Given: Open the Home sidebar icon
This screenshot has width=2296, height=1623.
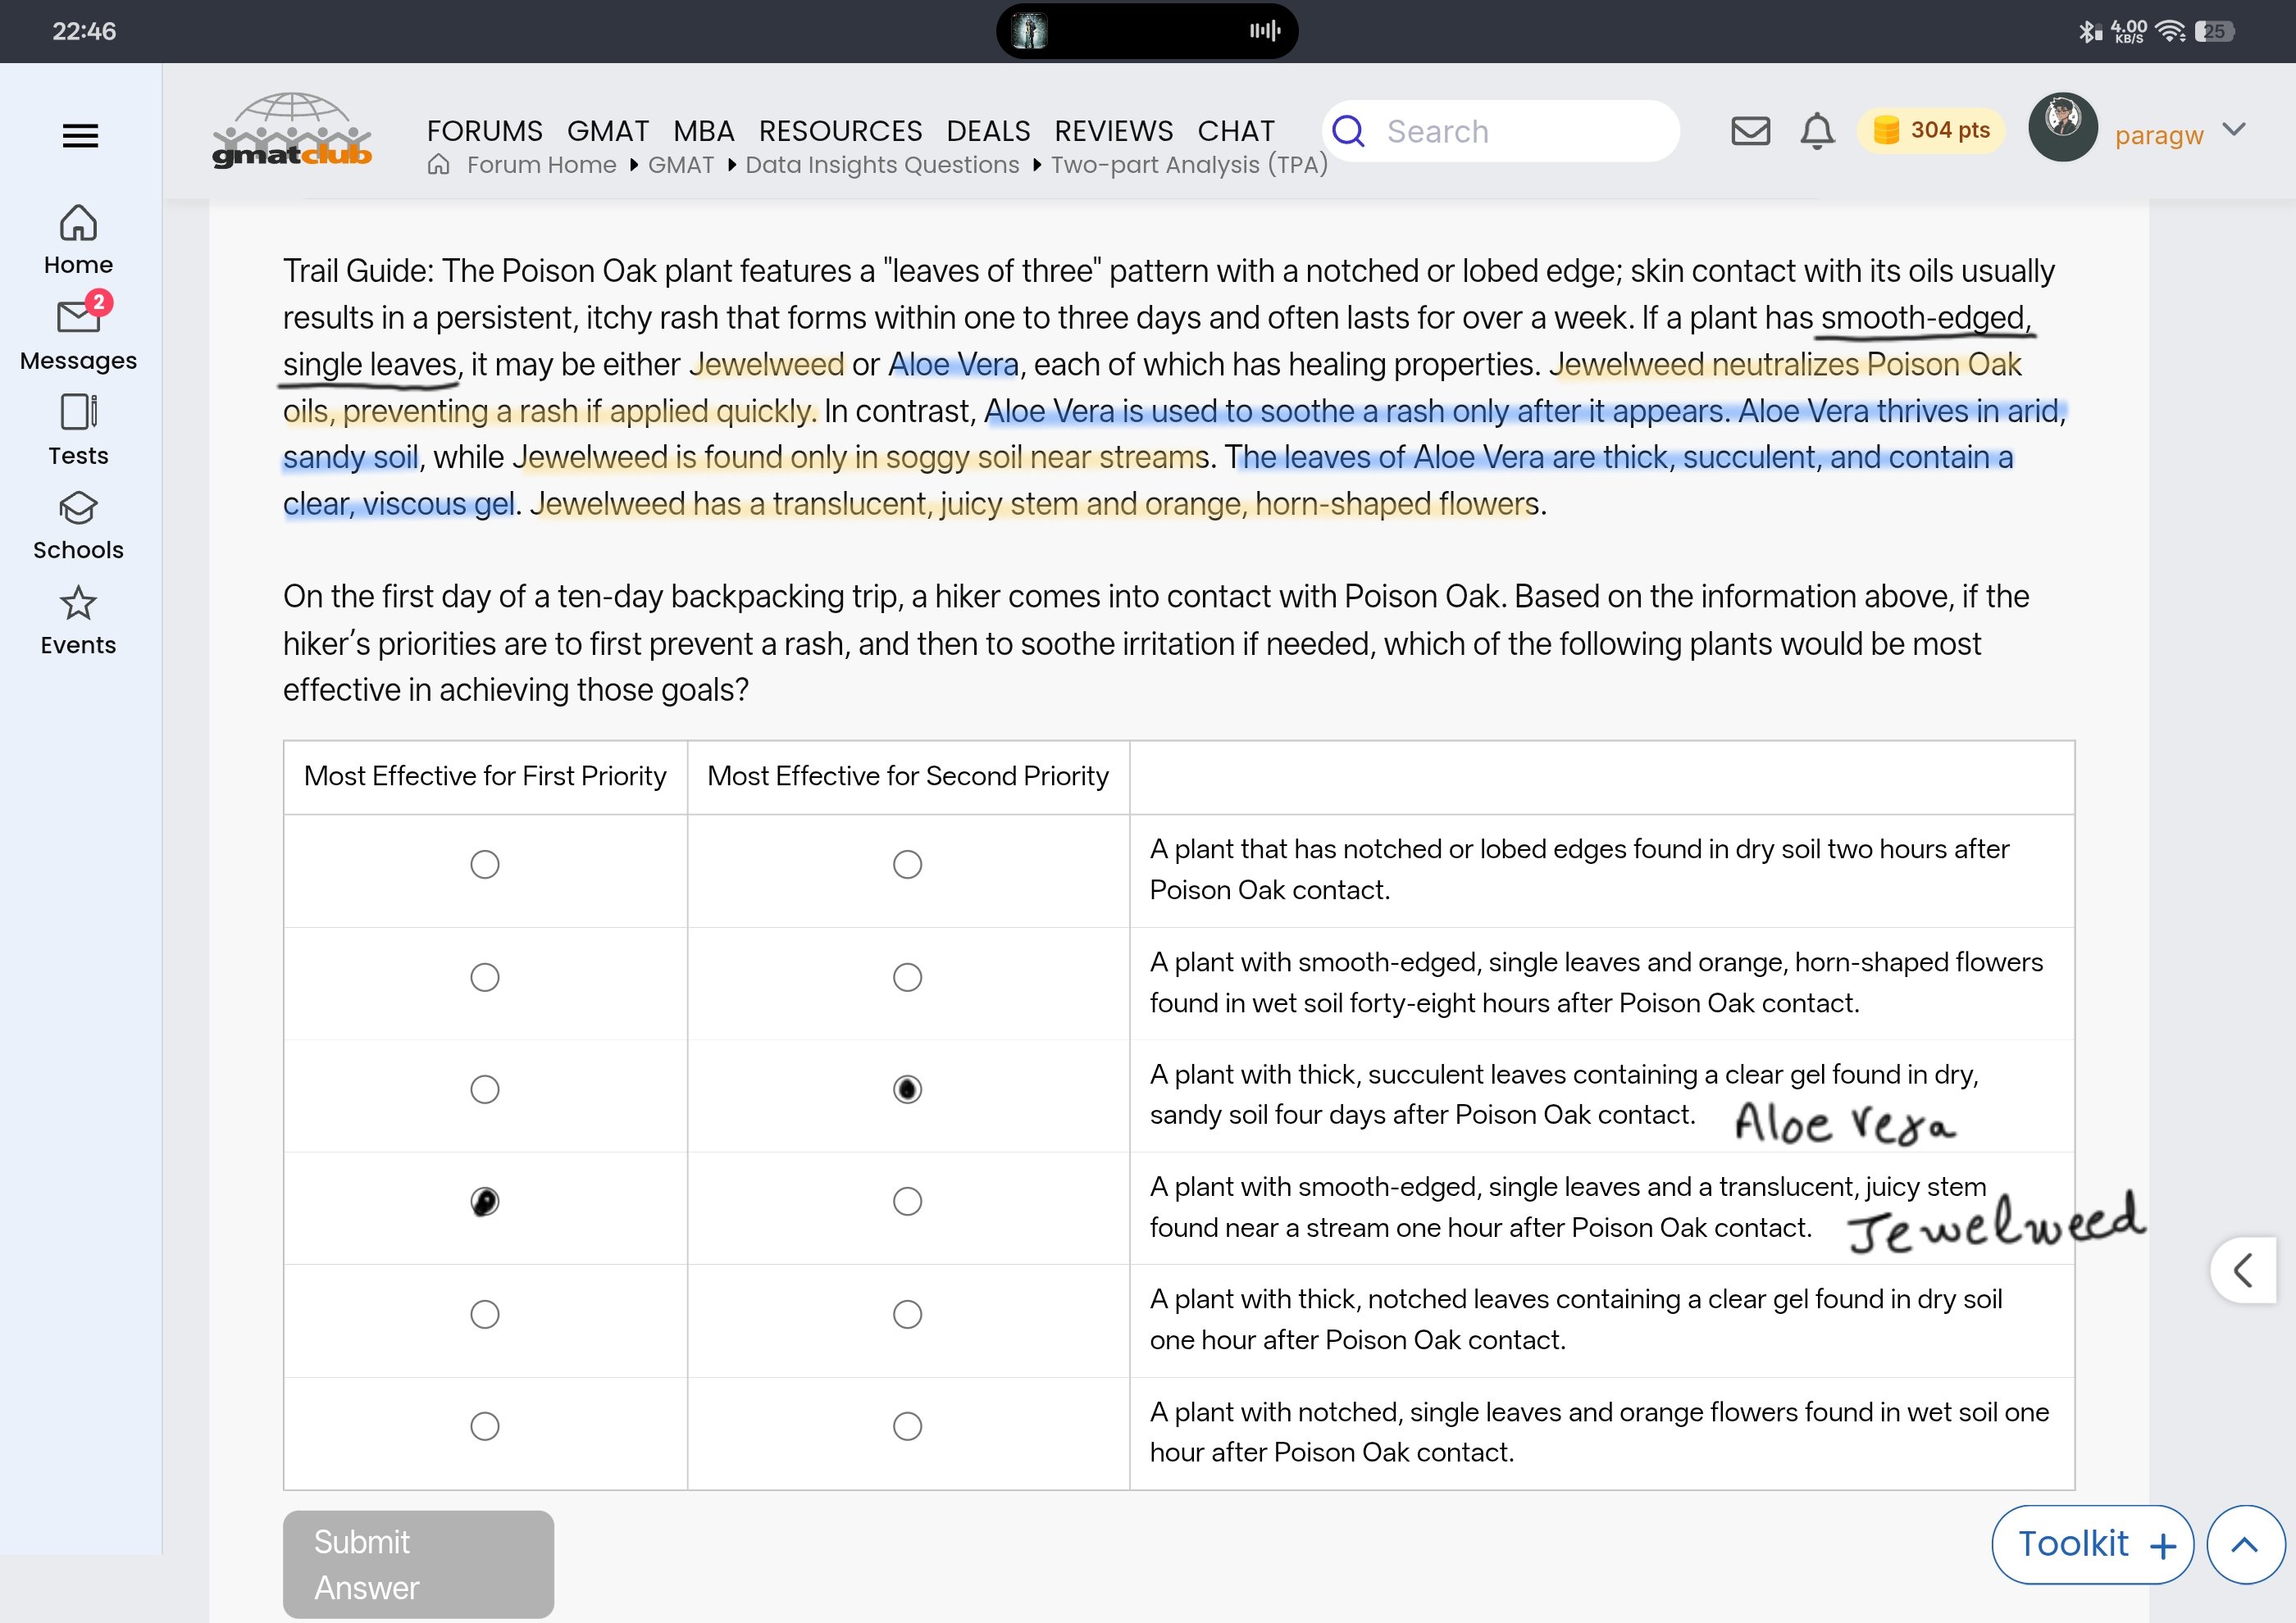Looking at the screenshot, I should [78, 239].
